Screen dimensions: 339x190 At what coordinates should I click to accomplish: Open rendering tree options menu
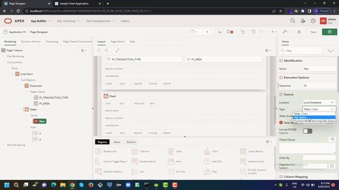(x=84, y=51)
